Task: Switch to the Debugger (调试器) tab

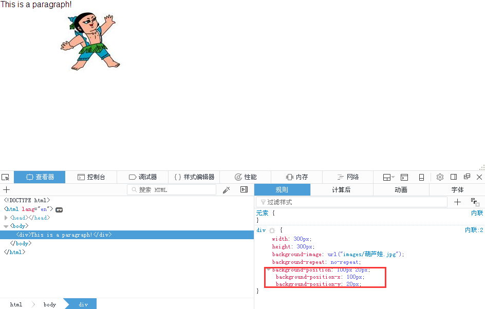Action: [x=143, y=177]
